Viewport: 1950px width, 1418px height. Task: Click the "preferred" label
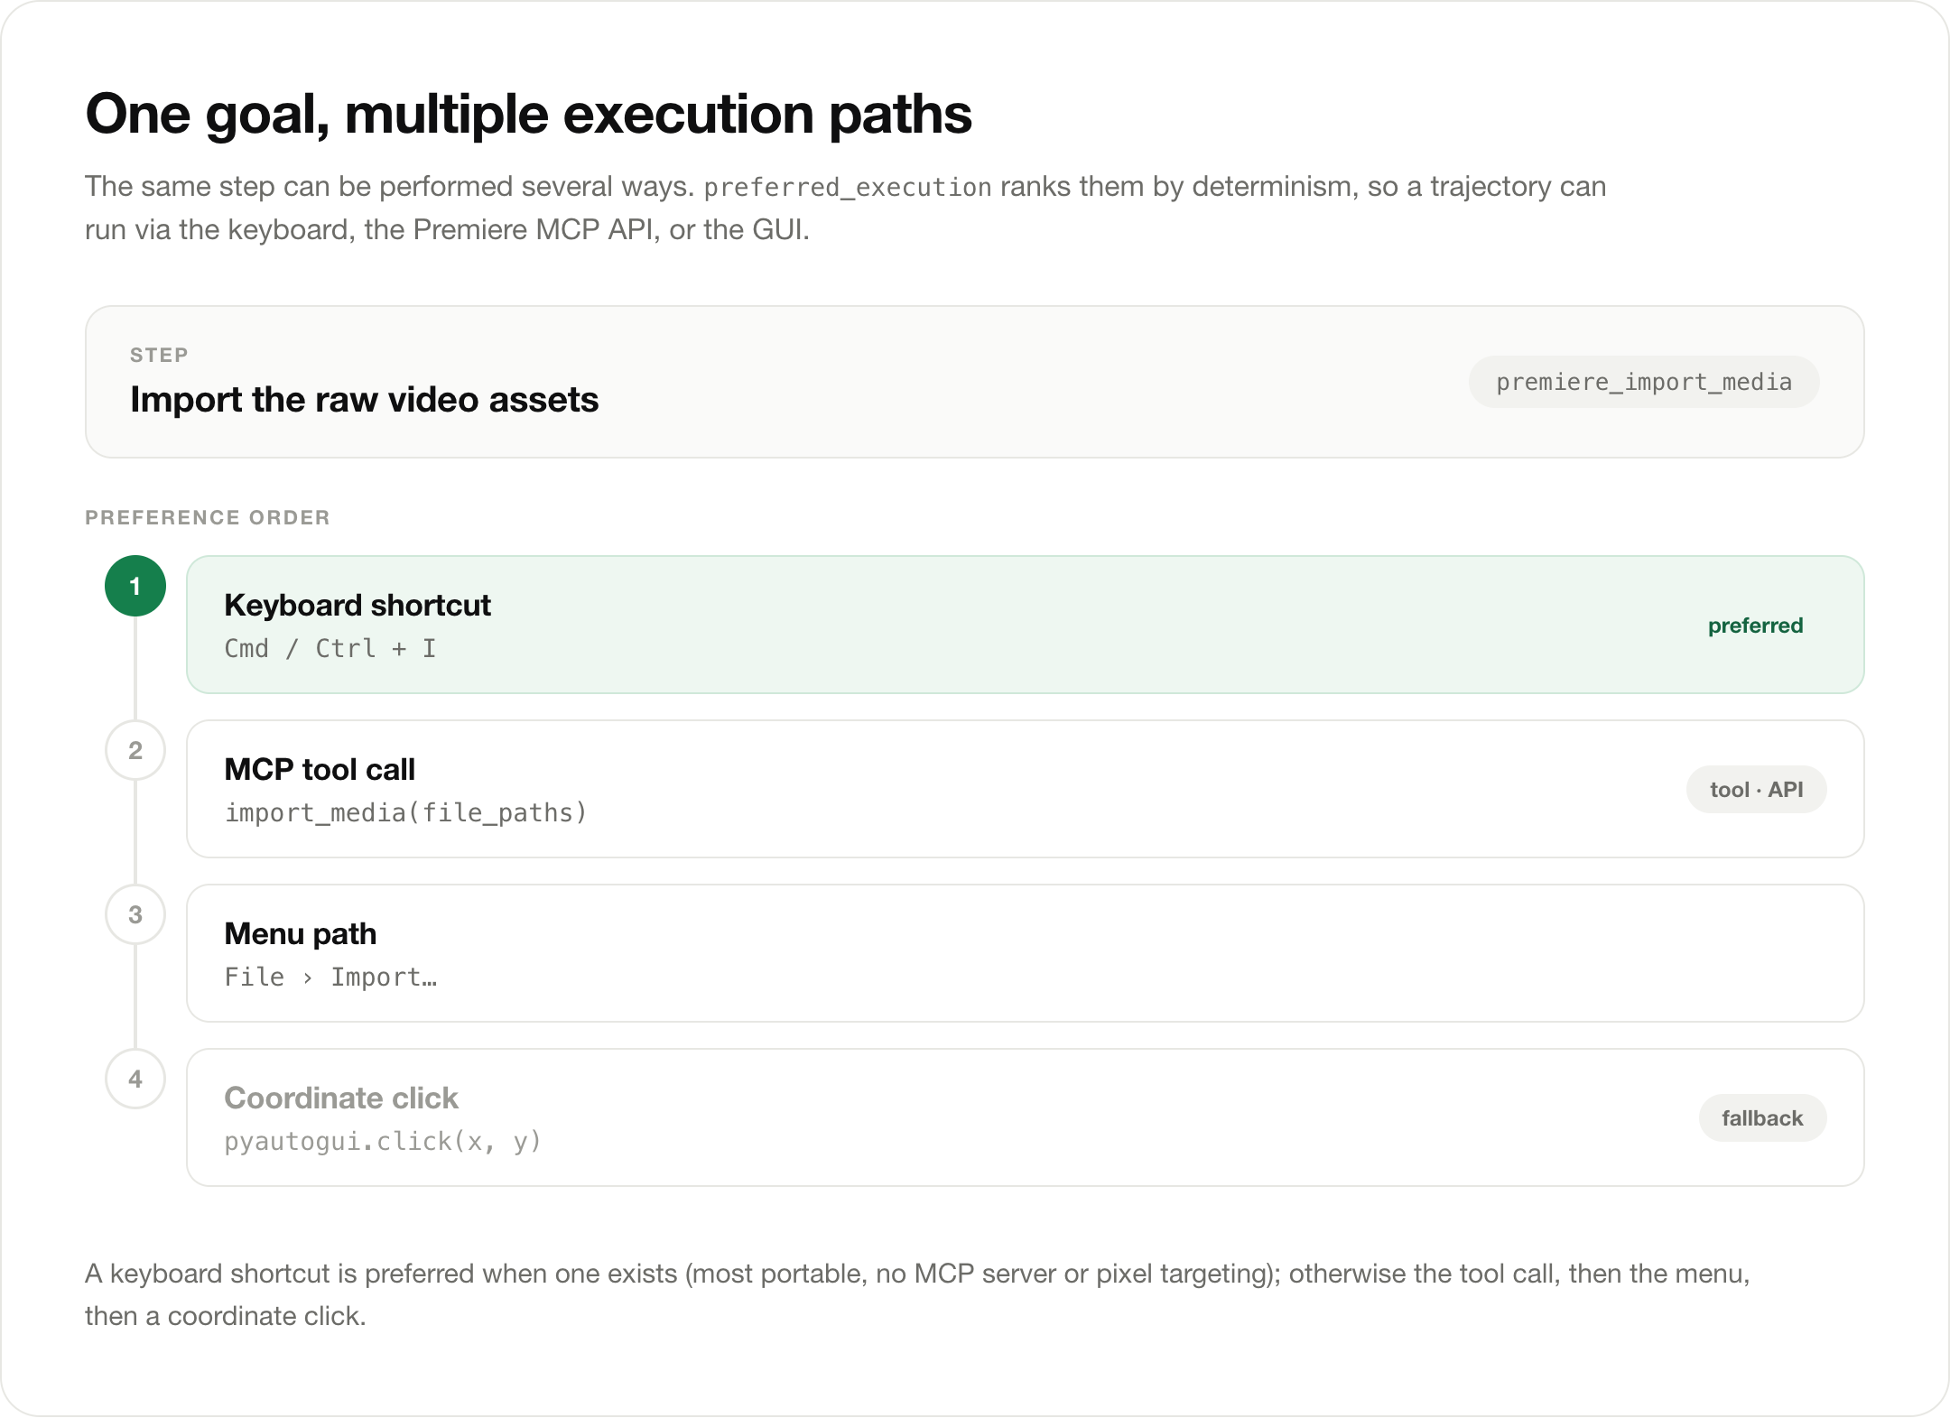pyautogui.click(x=1755, y=626)
